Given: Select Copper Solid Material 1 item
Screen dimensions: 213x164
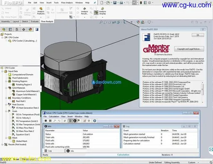Looking at the screenshot, I should coord(26,95).
